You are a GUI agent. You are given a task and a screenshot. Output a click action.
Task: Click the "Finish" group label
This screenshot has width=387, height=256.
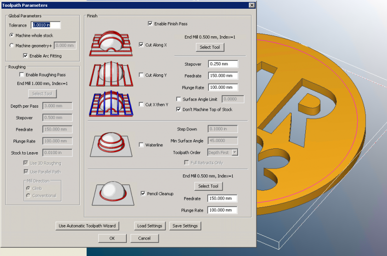click(x=92, y=16)
